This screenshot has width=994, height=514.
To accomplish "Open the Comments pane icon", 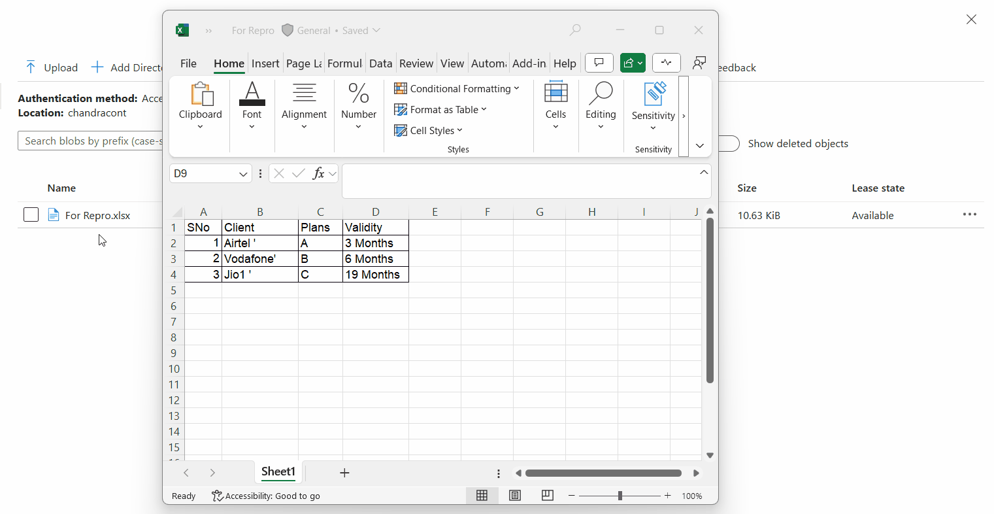I will click(x=599, y=63).
